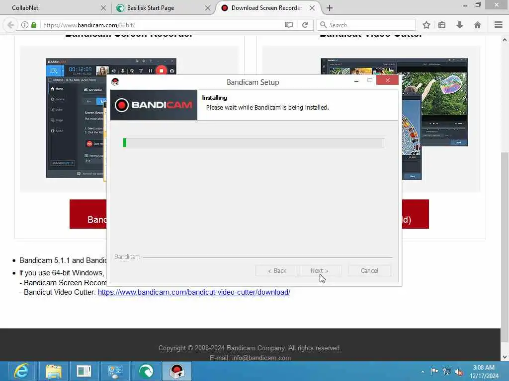Open the Basilisk browser taskbar icon
509x381 pixels.
pyautogui.click(x=146, y=371)
